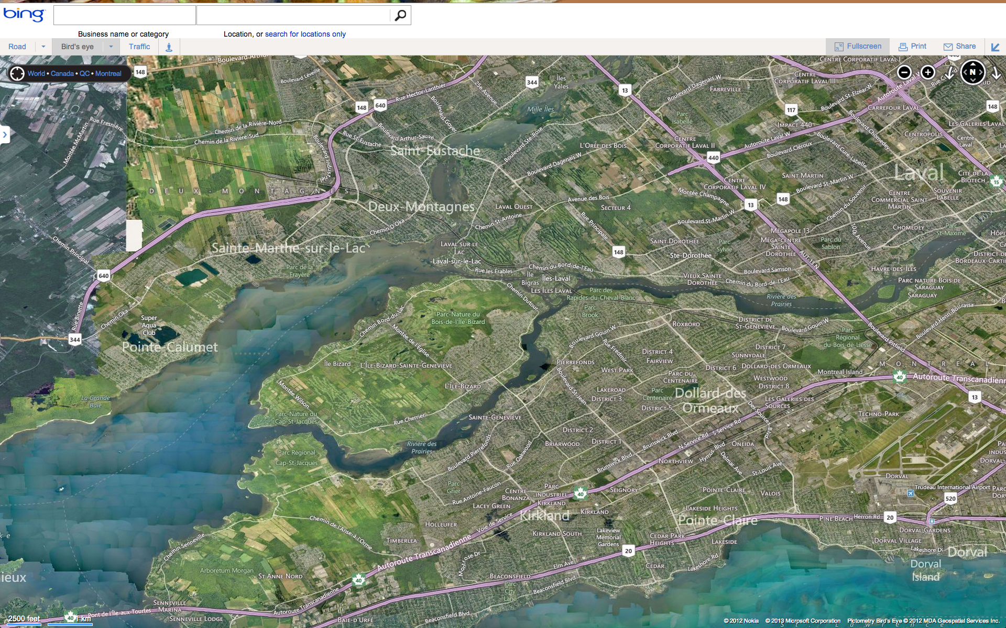Expand the Road view dropdown arrow
The image size is (1006, 628).
(43, 47)
